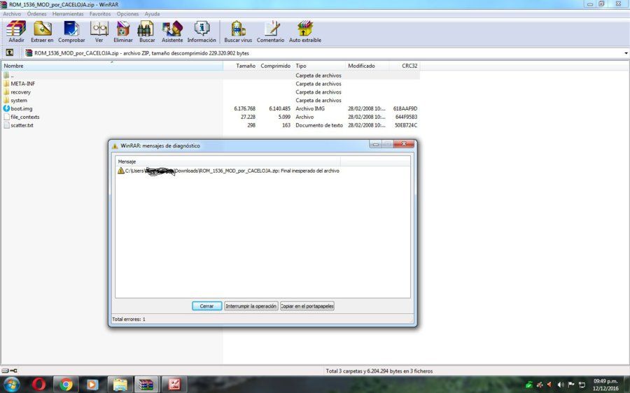630x393 pixels.
Task: Sort by the CRC32 column header
Action: [404, 66]
